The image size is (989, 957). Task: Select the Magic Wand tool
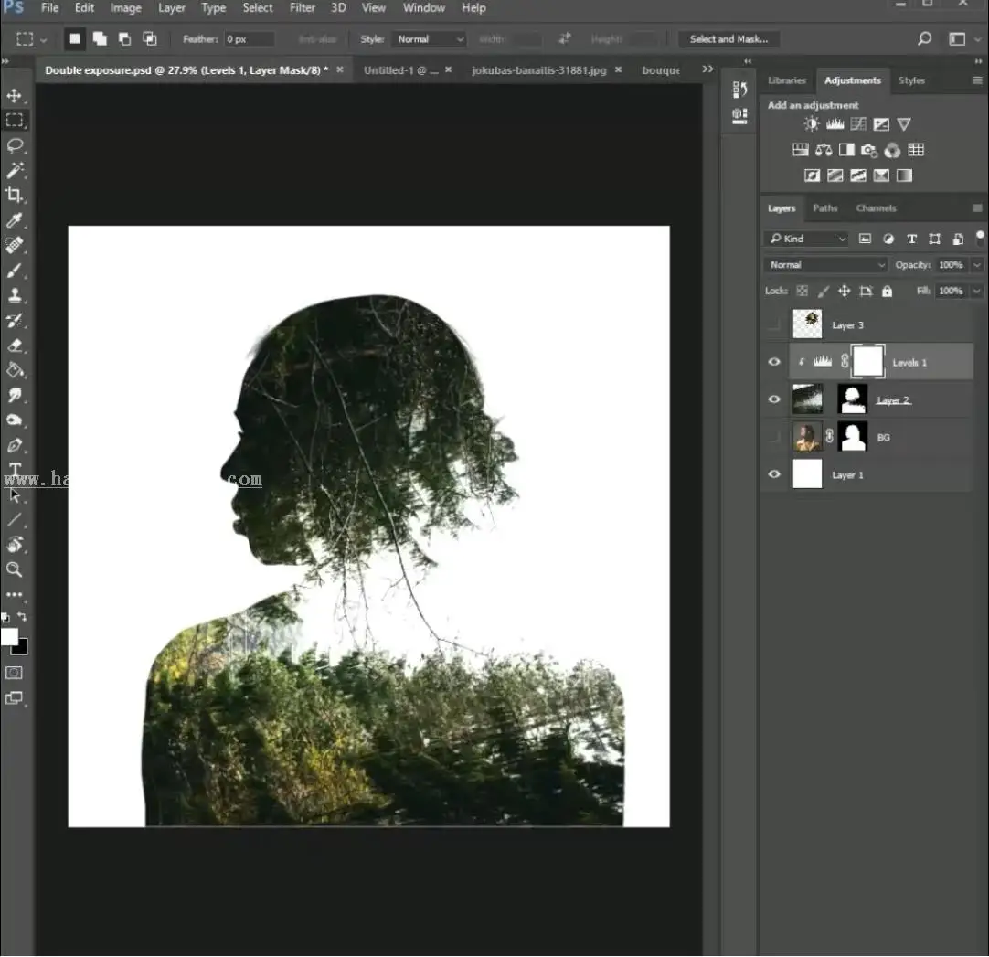pos(15,170)
